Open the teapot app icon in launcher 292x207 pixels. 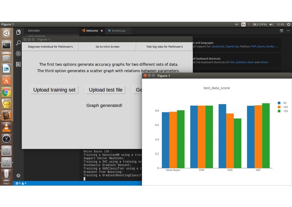pyautogui.click(x=6, y=104)
